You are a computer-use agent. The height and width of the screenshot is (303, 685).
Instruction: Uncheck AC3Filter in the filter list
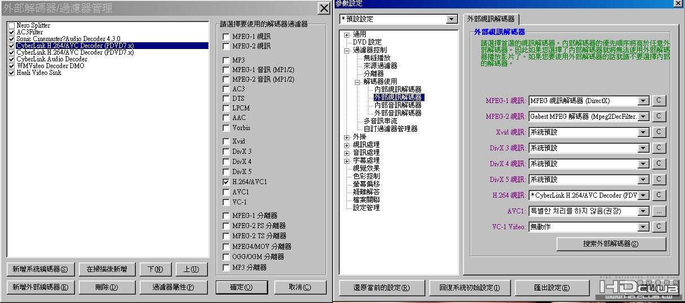point(12,32)
